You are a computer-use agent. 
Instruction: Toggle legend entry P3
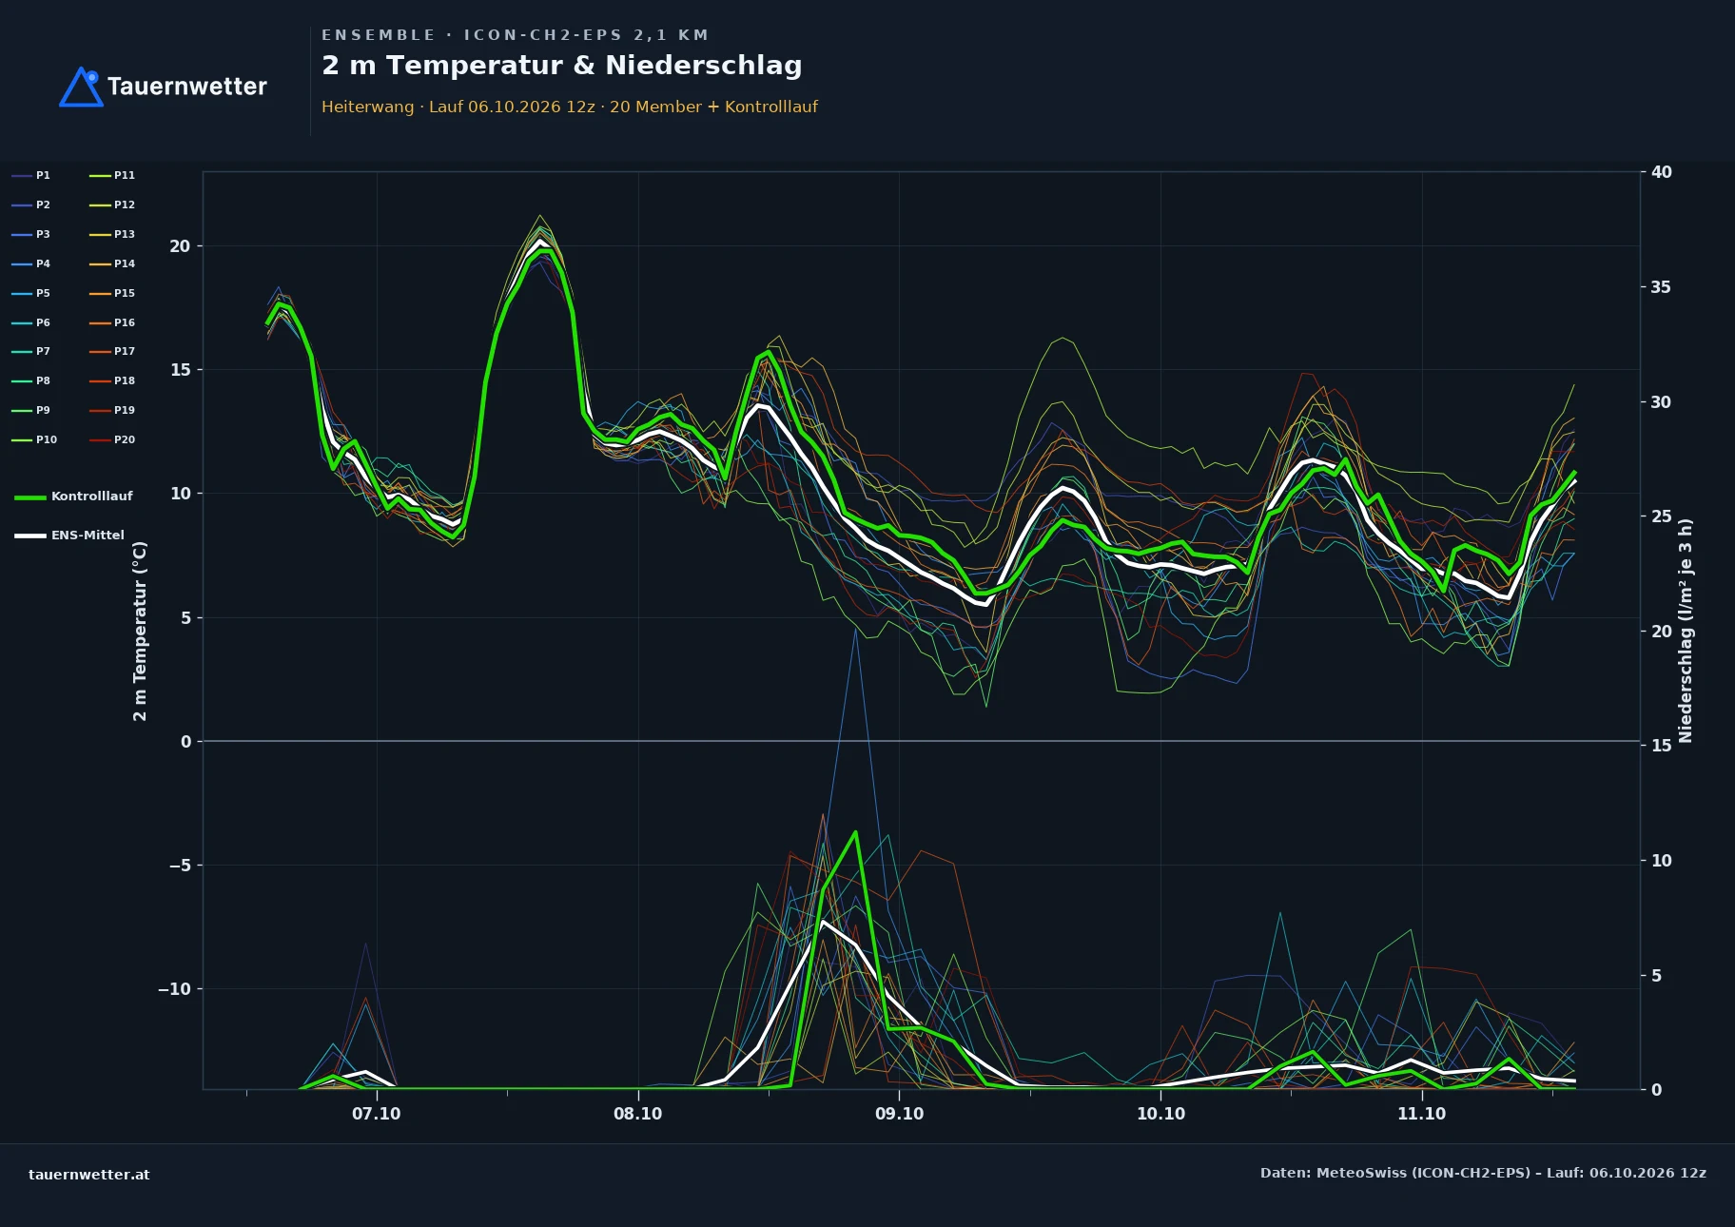pos(30,234)
